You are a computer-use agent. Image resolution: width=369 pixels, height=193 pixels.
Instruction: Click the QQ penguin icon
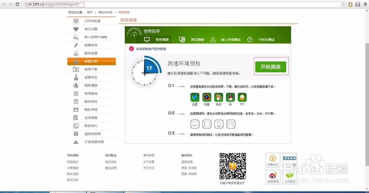(x=230, y=97)
